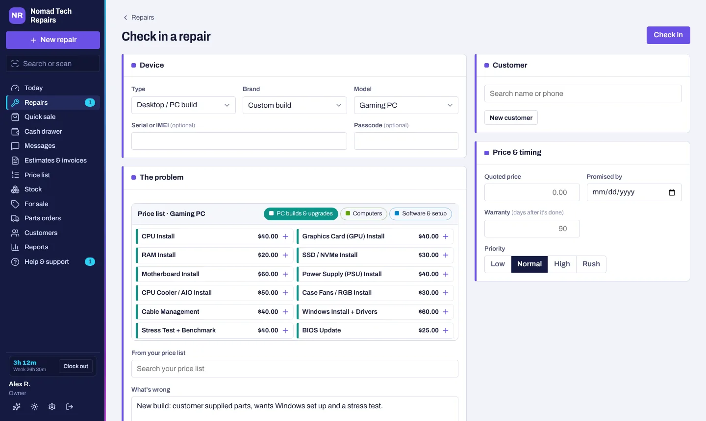Click the Check in button
706x421 pixels.
(x=668, y=35)
